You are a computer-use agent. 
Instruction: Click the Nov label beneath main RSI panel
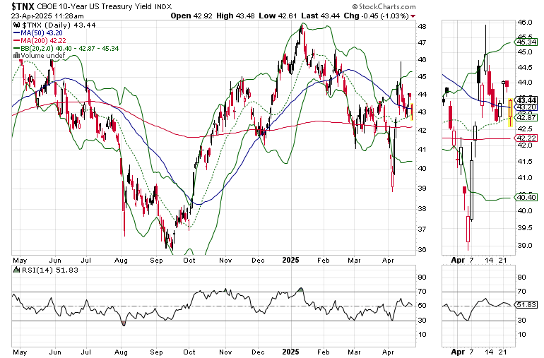225,352
